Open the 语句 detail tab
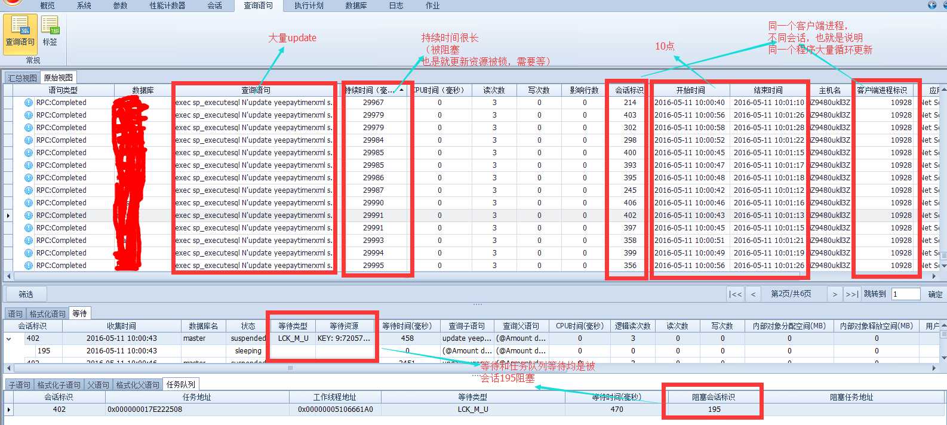This screenshot has width=947, height=425. 16,314
